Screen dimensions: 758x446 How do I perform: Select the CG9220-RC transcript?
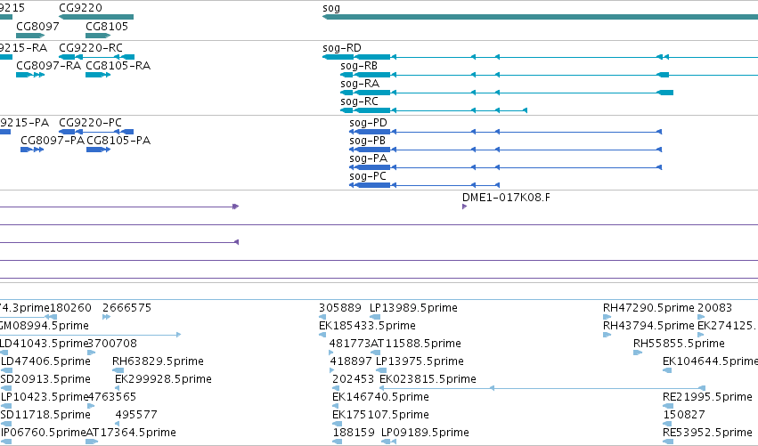(x=97, y=57)
